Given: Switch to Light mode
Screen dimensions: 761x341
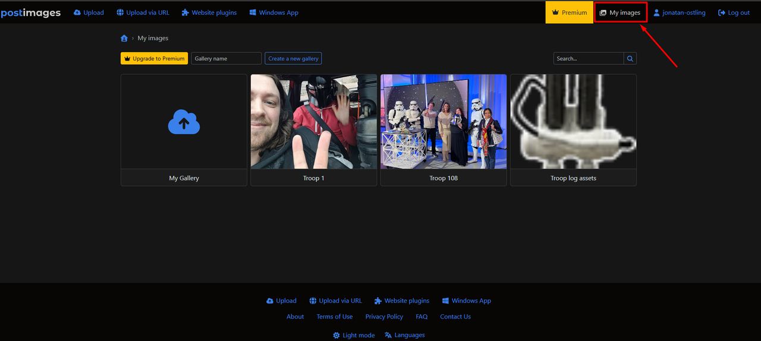Looking at the screenshot, I should pos(354,335).
